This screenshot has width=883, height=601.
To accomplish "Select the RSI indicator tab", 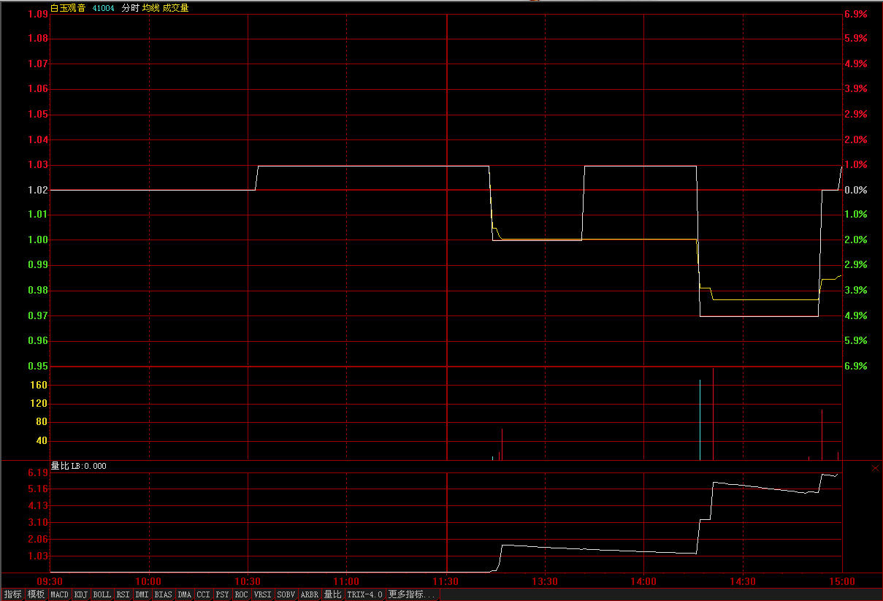I will 123,594.
